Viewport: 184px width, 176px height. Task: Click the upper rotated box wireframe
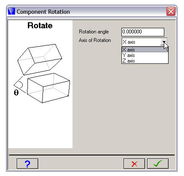coord(40,60)
